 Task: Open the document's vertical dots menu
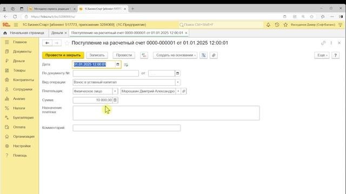(x=331, y=43)
